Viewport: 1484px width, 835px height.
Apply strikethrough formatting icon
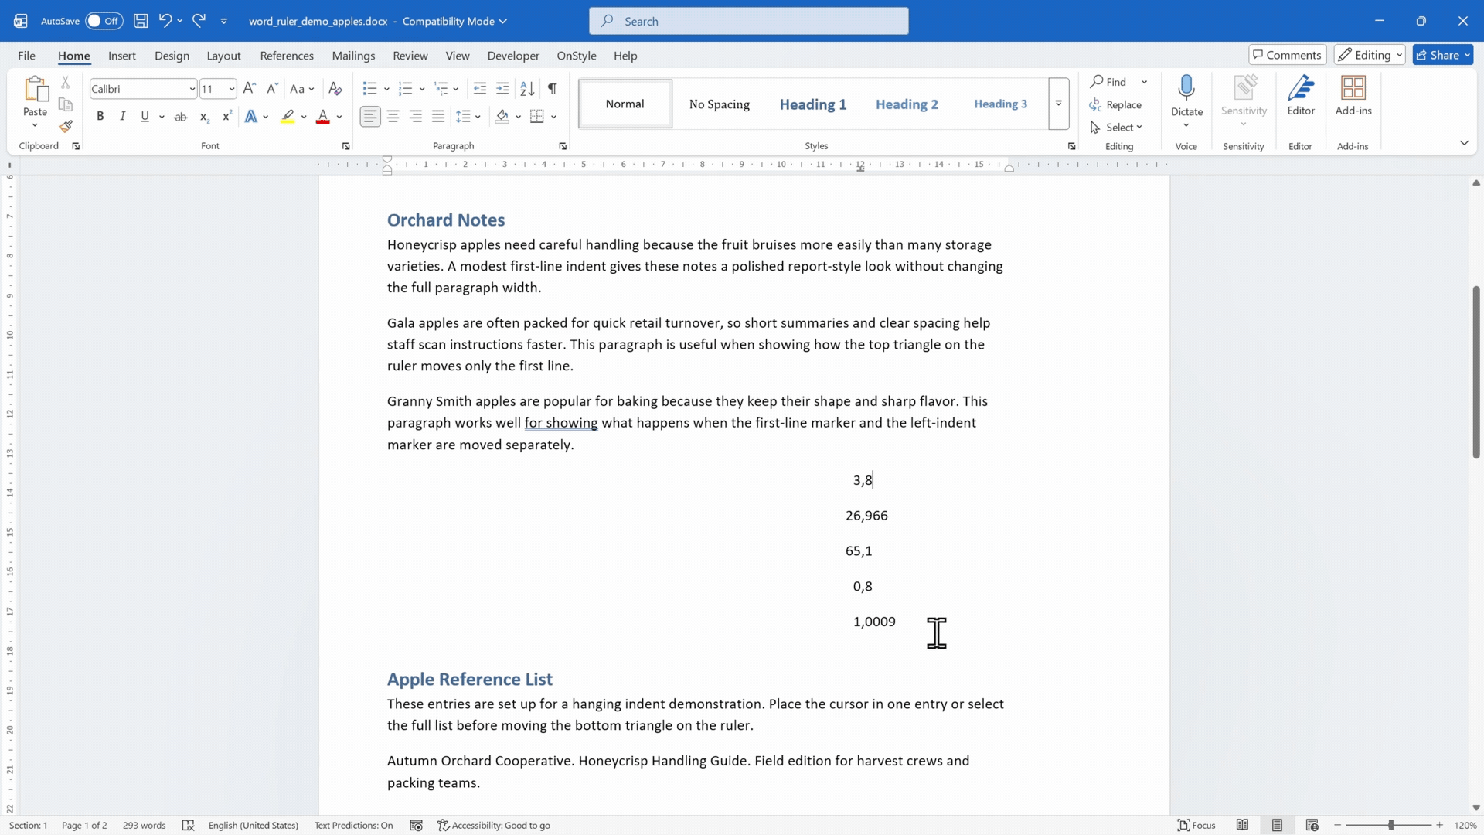pyautogui.click(x=181, y=117)
